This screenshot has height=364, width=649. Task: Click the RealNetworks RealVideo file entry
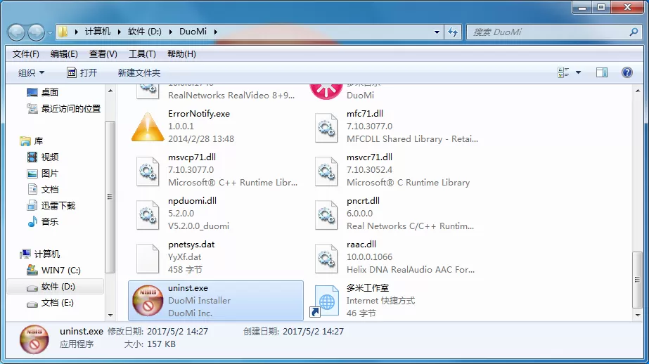pyautogui.click(x=216, y=92)
